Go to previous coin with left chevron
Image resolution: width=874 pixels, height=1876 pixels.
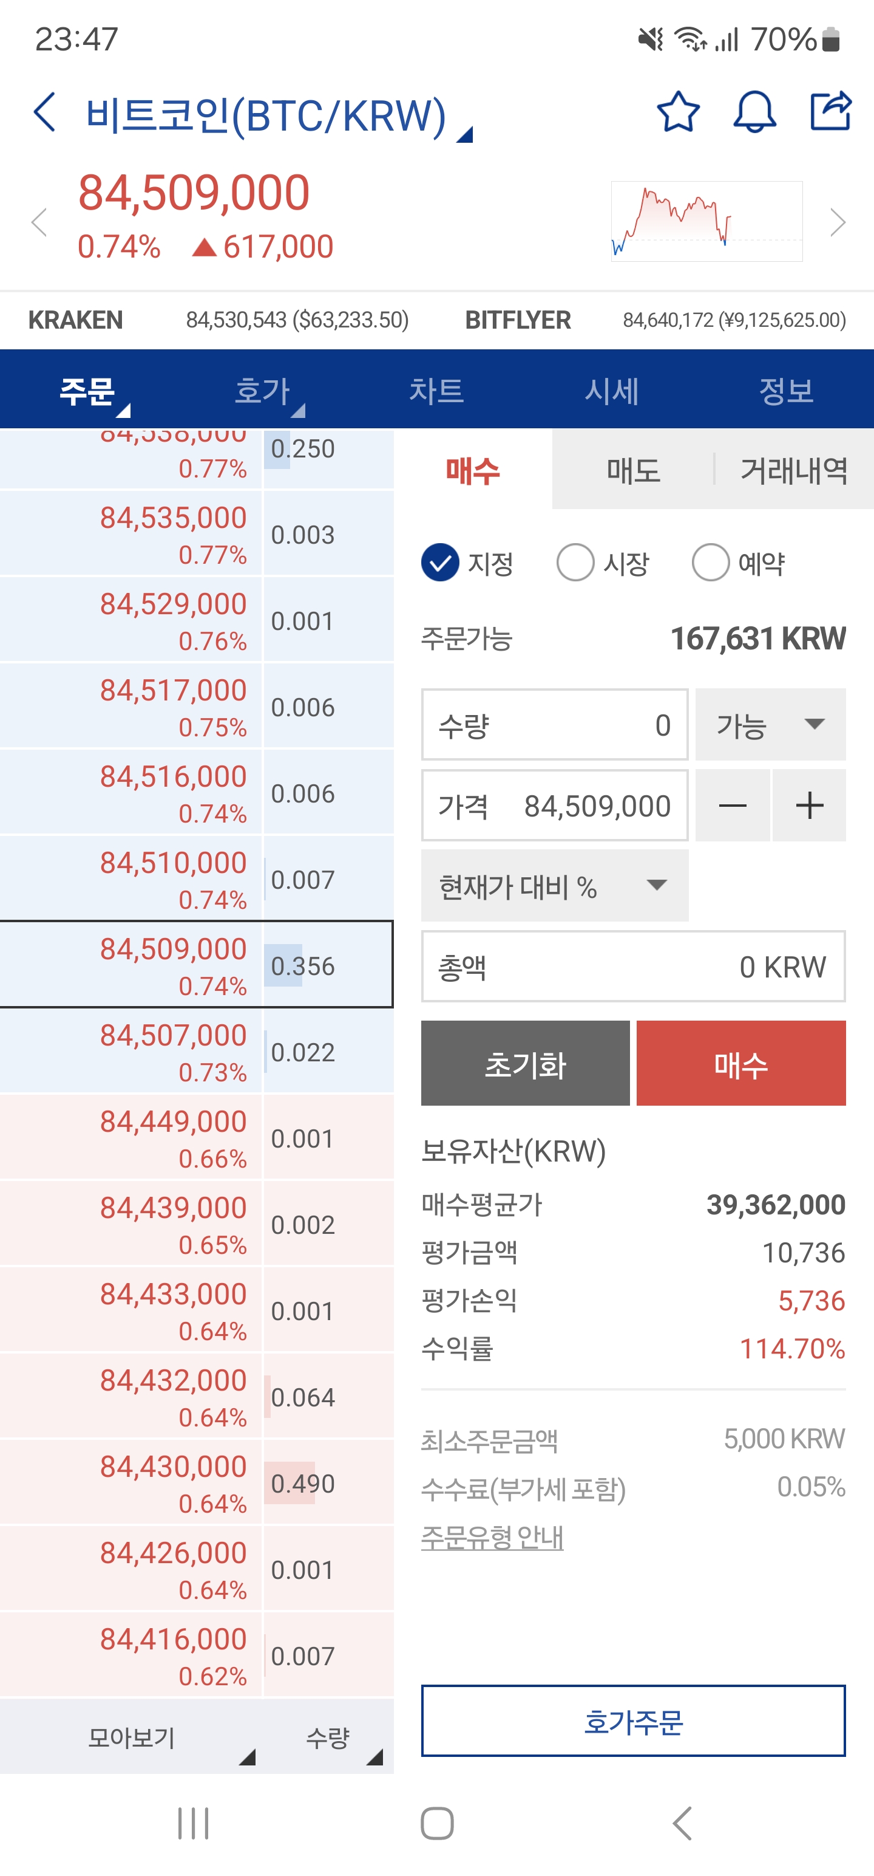click(39, 222)
